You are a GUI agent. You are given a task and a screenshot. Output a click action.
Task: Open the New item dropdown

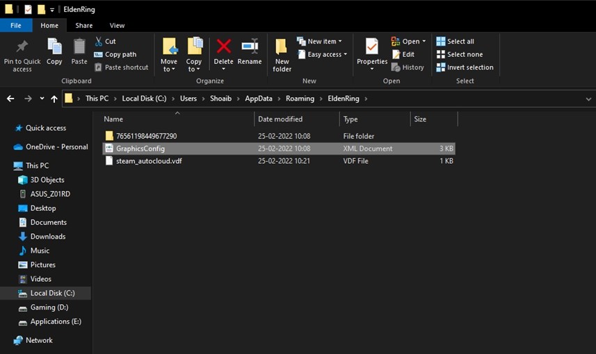pos(319,42)
